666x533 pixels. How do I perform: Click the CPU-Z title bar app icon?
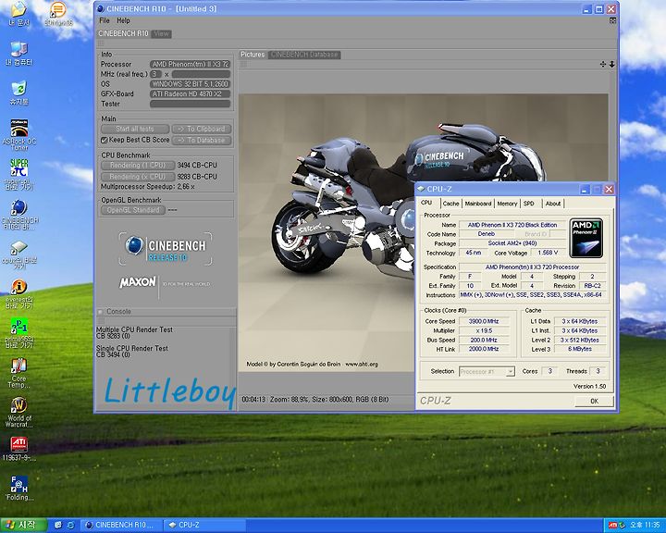click(421, 189)
